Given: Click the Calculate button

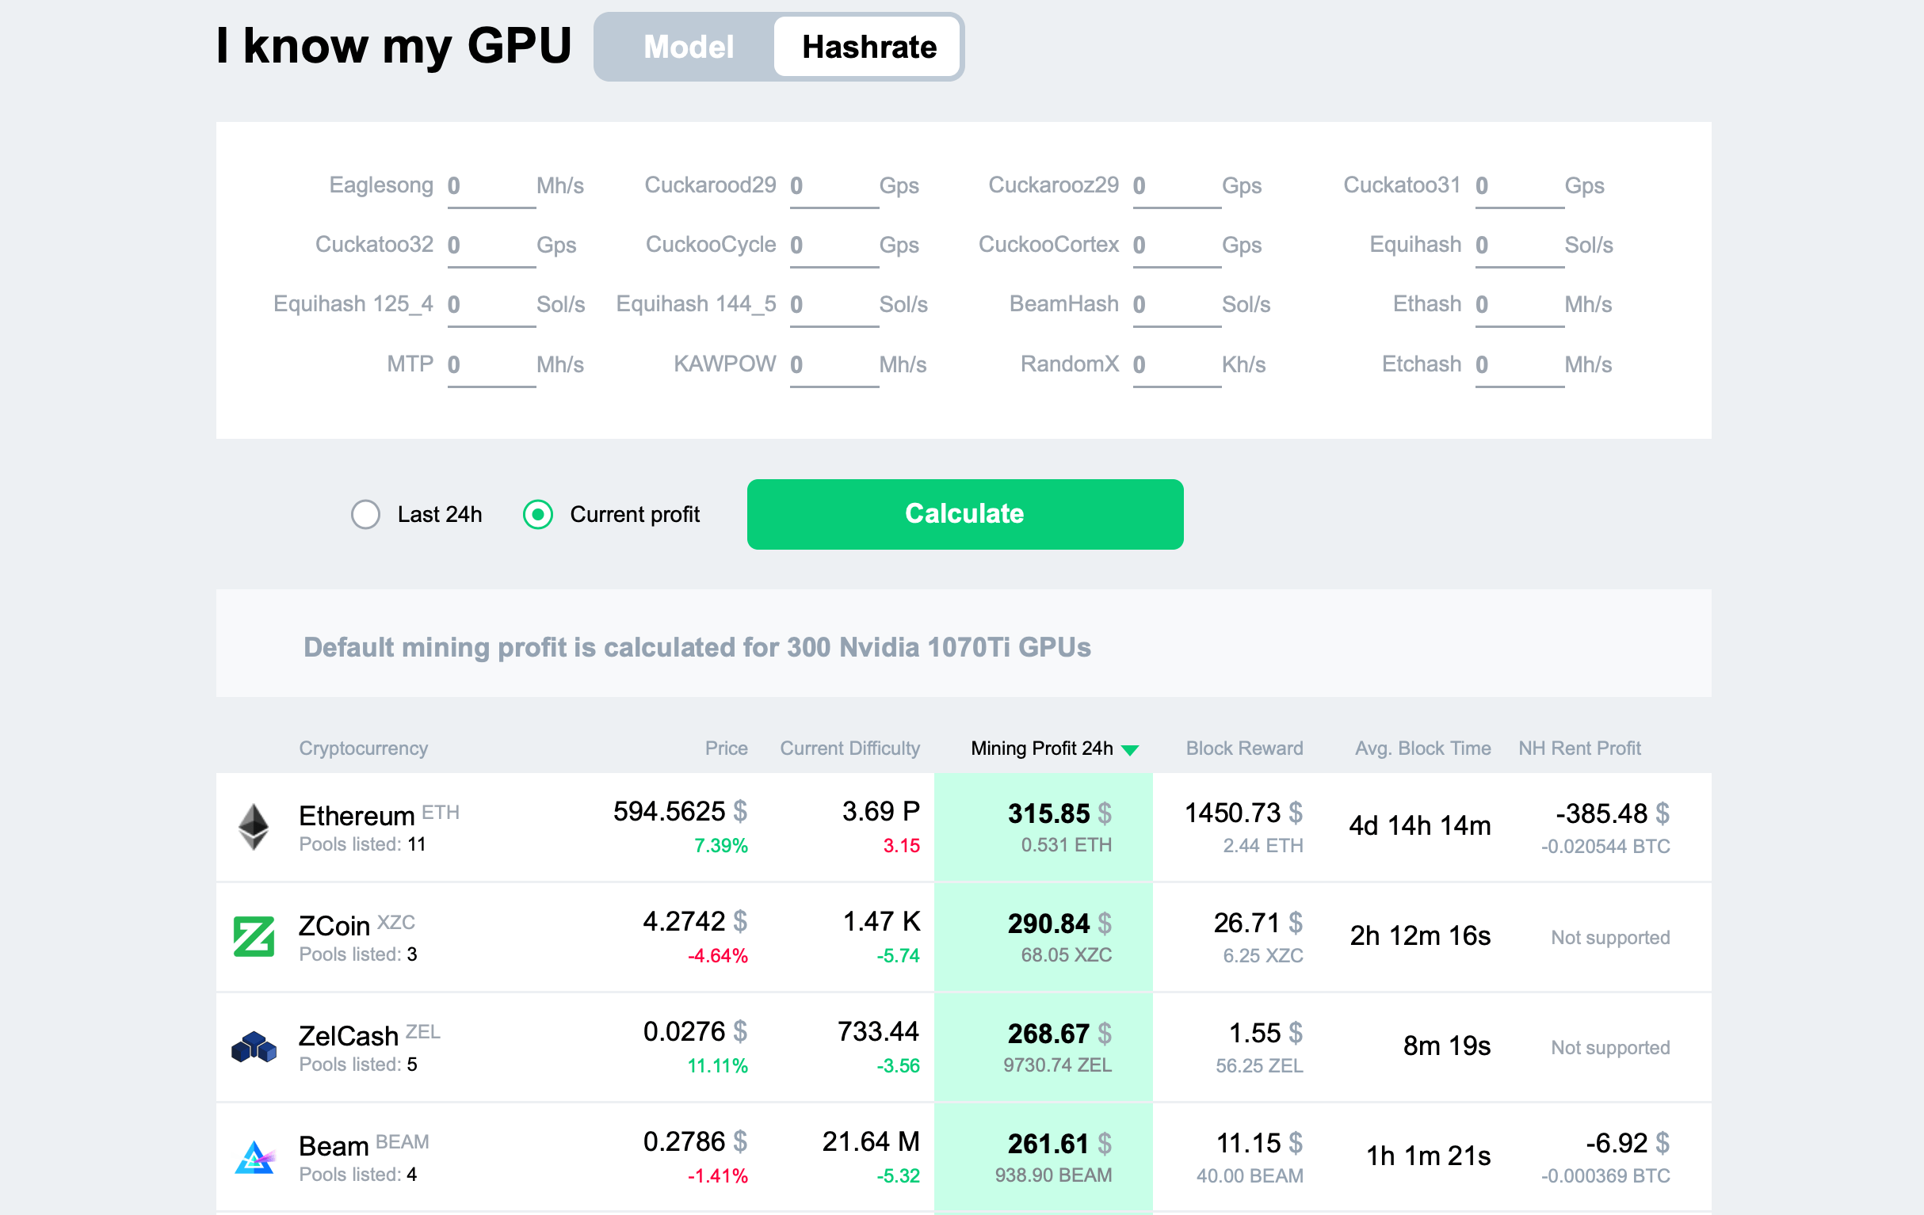Looking at the screenshot, I should coord(964,514).
